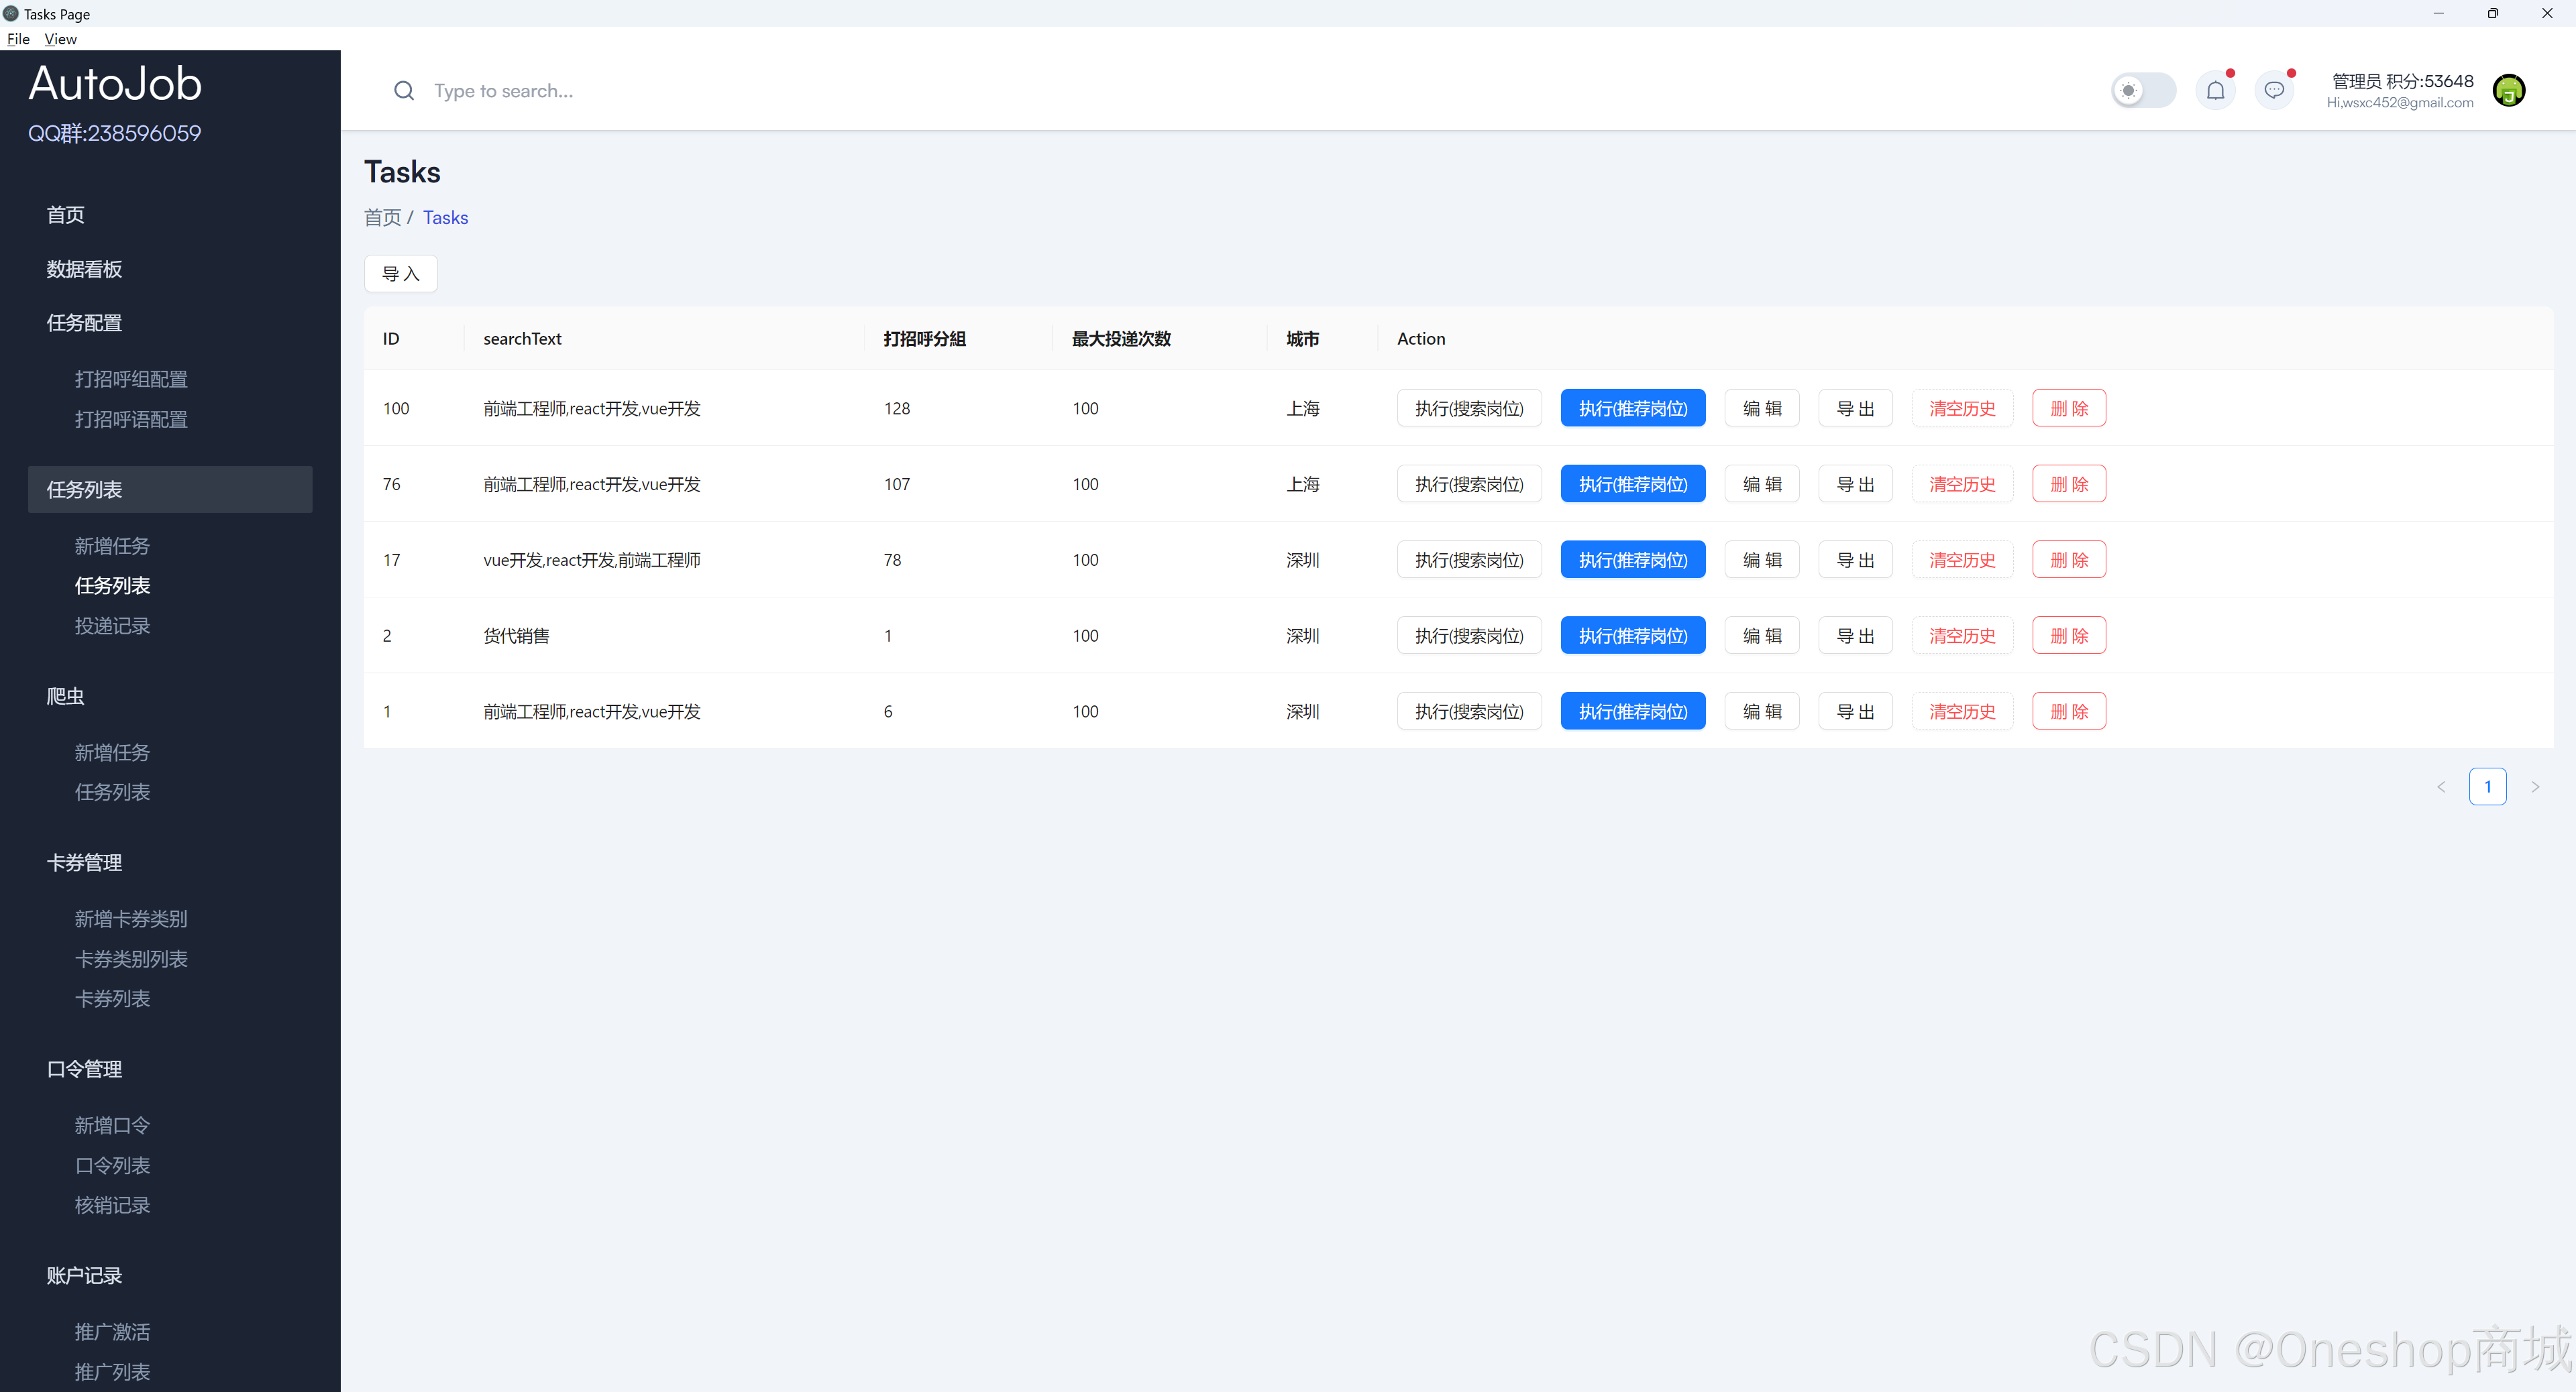
Task: Collapse the 爬虫 sidebar section
Action: click(x=66, y=695)
